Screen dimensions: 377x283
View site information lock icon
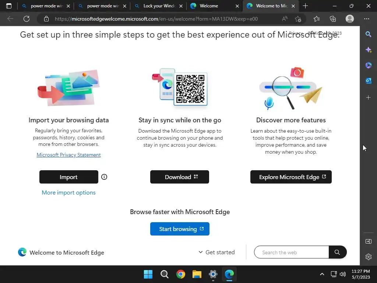[x=46, y=19]
